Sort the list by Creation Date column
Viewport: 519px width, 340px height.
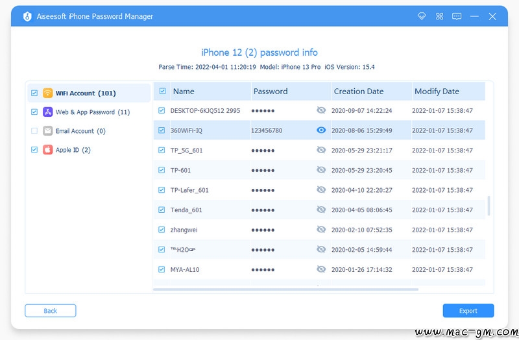point(359,91)
